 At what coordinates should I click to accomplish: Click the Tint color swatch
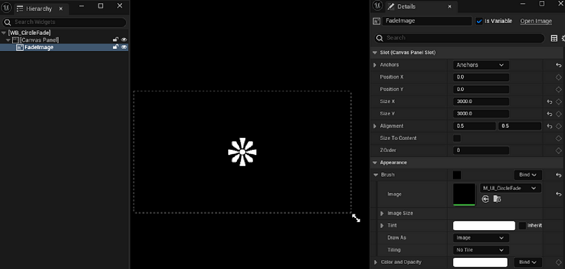(x=484, y=225)
